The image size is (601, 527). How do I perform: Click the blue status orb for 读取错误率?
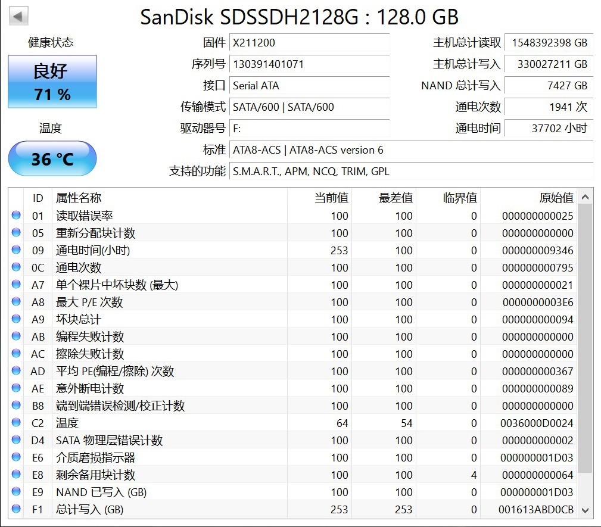(x=16, y=216)
